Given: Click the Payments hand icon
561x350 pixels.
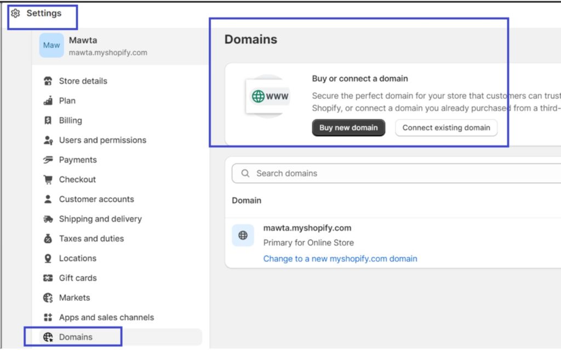Looking at the screenshot, I should [48, 160].
